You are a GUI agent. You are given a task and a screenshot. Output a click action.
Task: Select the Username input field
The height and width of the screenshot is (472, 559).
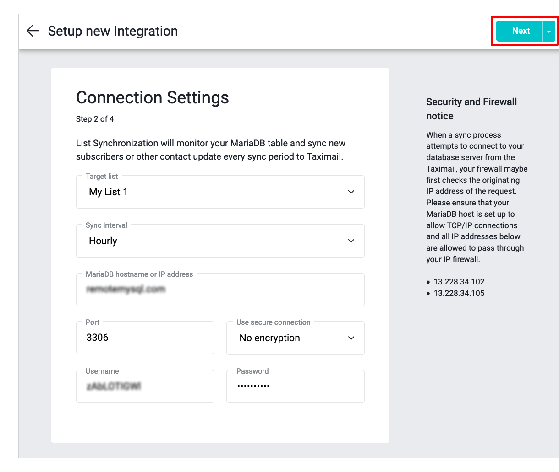145,387
